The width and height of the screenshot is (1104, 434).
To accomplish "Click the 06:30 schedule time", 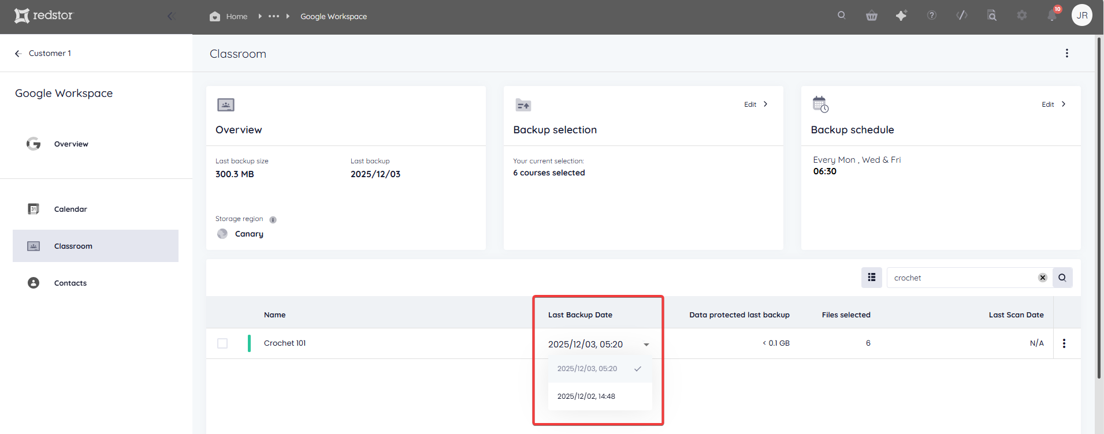I will tap(825, 171).
